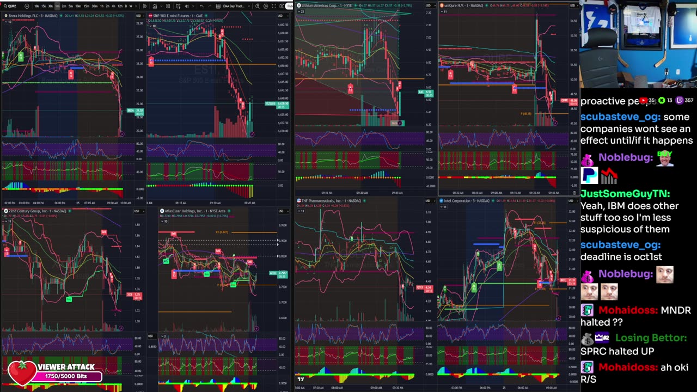
Task: Click the add symbol plus icon
Action: (27, 6)
